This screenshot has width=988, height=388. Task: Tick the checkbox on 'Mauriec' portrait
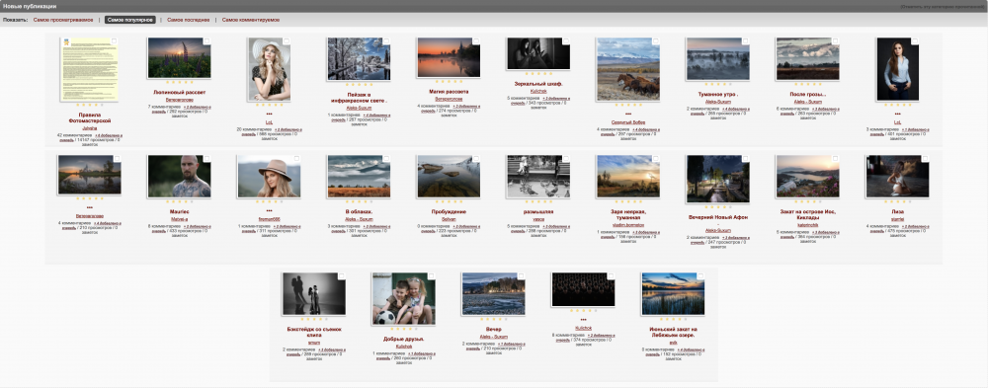pos(206,159)
